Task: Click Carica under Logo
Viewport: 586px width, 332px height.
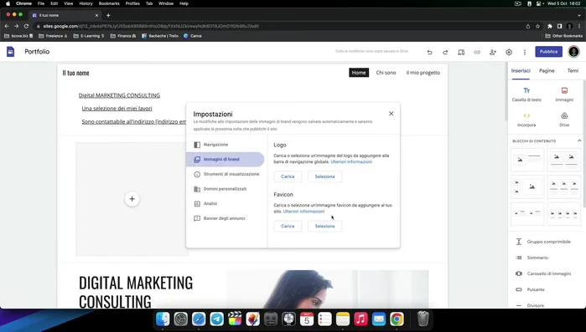Action: [288, 176]
